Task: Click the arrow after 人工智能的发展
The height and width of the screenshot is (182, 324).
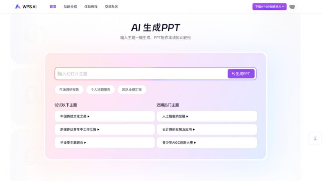Action: click(x=187, y=116)
